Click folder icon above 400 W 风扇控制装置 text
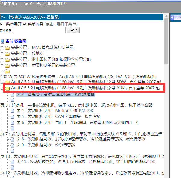181x178 pixels. coord(7,71)
